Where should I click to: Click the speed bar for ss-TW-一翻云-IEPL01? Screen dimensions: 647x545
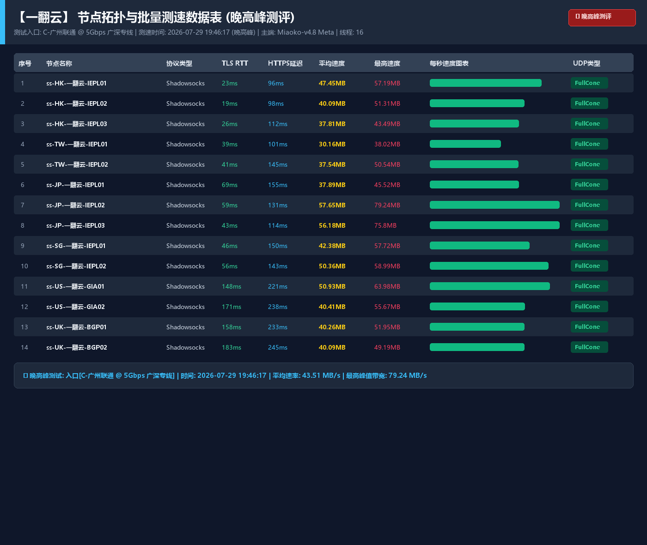(465, 144)
